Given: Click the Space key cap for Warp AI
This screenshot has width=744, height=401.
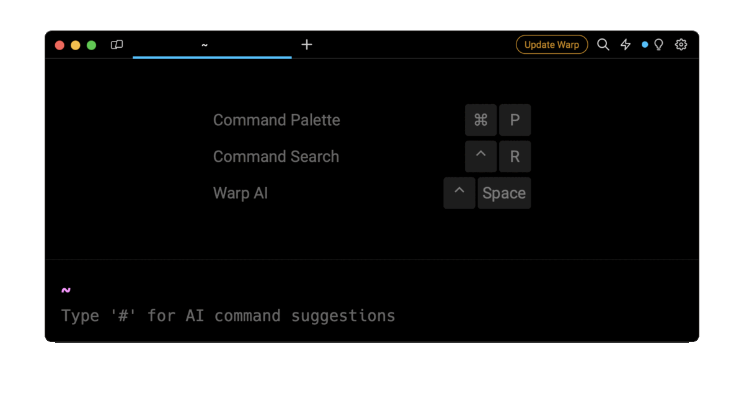Looking at the screenshot, I should [x=504, y=193].
